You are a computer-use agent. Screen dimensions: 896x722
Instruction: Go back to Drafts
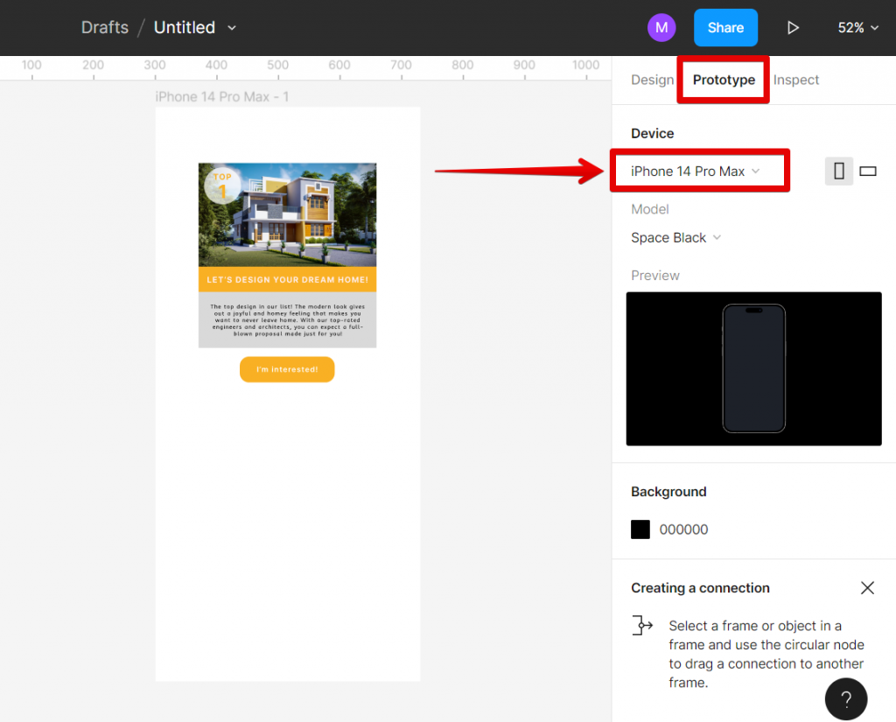tap(104, 27)
